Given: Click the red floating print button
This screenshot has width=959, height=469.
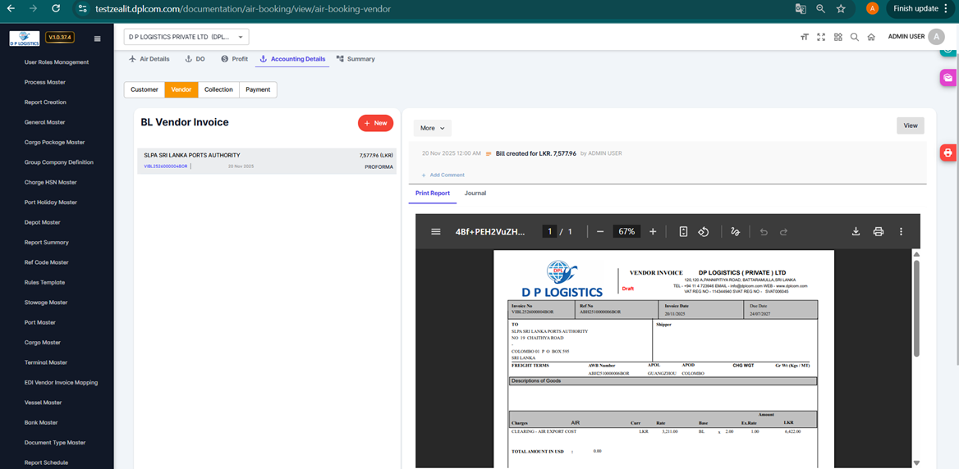Looking at the screenshot, I should 948,153.
